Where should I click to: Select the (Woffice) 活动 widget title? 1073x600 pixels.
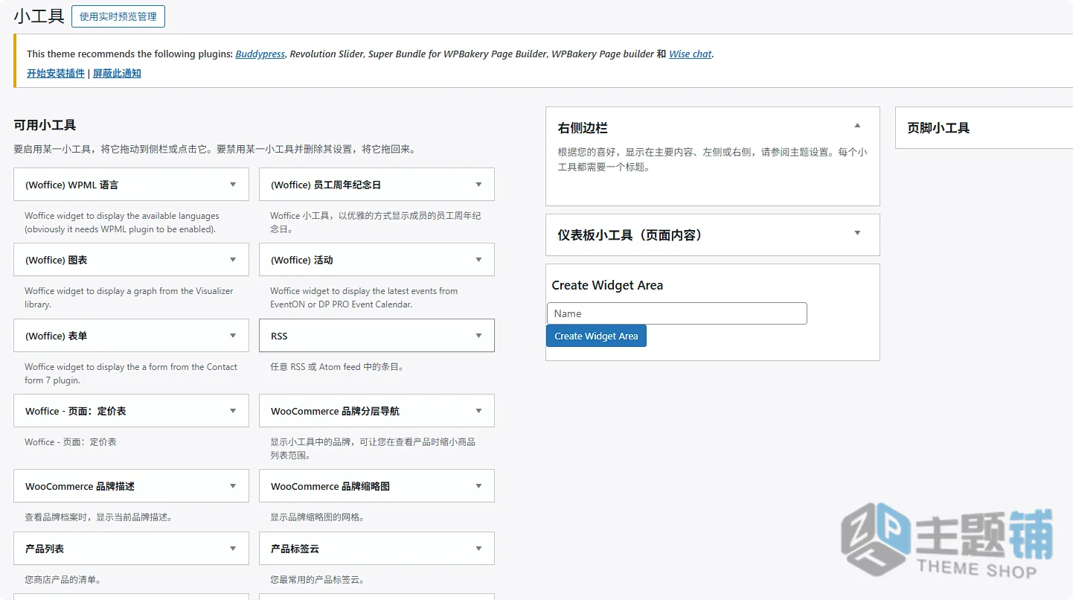pos(302,260)
